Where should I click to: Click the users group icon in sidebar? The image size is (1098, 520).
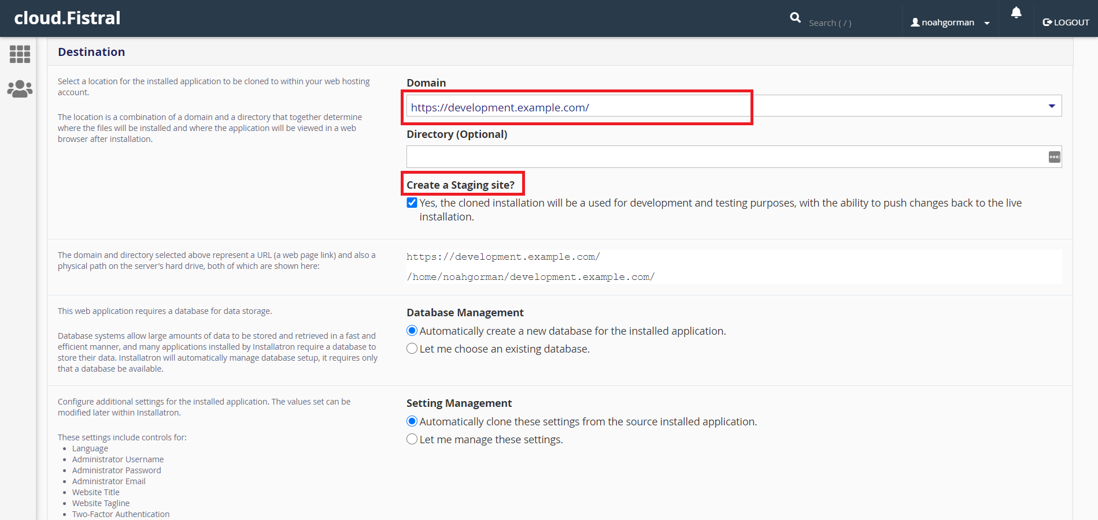coord(20,89)
